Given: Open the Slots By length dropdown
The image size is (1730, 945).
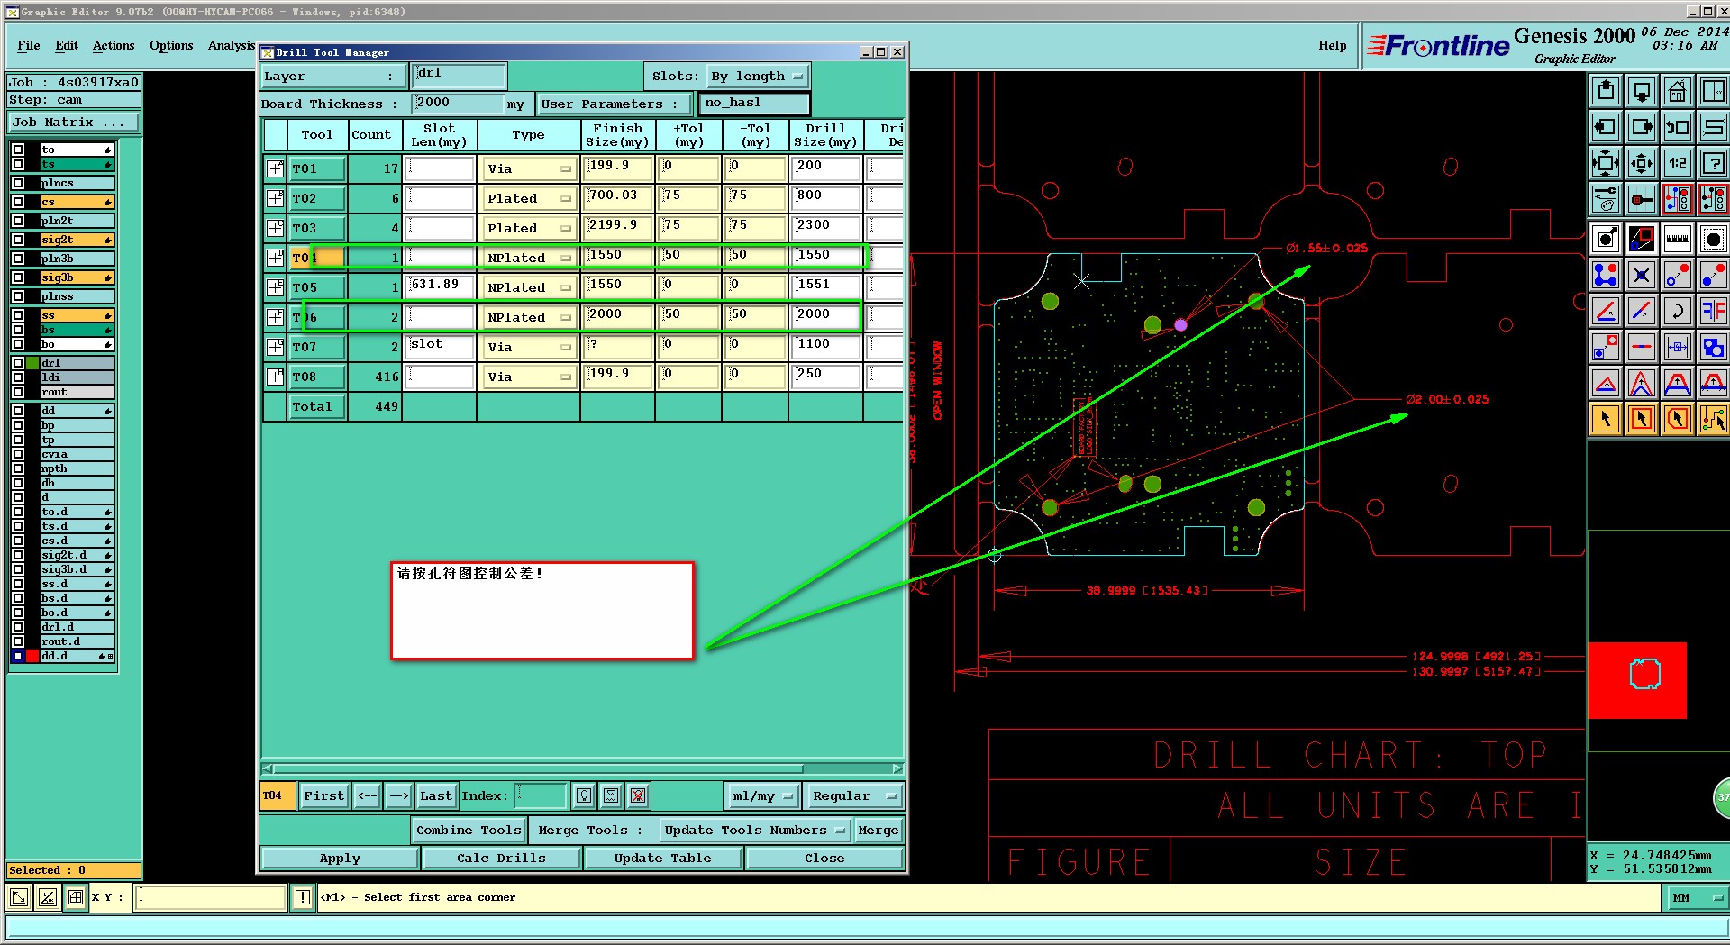Looking at the screenshot, I should [x=757, y=77].
